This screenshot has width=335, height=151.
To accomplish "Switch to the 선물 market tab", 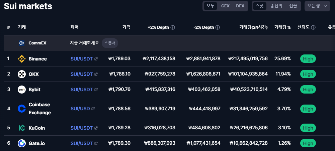I will (293, 6).
